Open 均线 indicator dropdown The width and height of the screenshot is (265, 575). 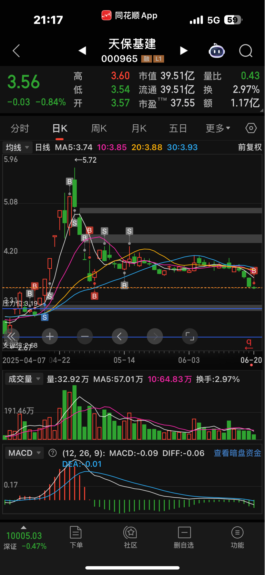point(17,147)
